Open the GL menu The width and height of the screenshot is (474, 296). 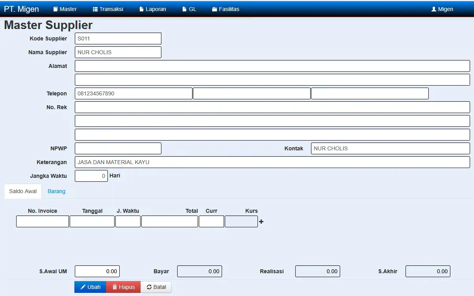tap(189, 9)
